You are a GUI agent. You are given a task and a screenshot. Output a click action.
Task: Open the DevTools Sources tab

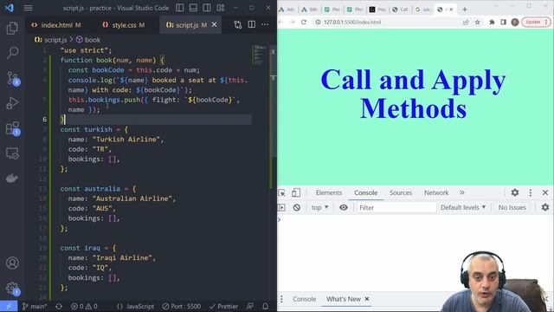pos(401,192)
